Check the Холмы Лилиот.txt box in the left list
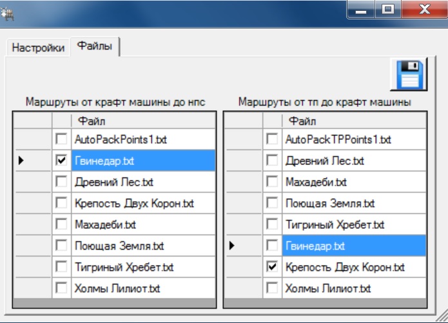 point(62,288)
